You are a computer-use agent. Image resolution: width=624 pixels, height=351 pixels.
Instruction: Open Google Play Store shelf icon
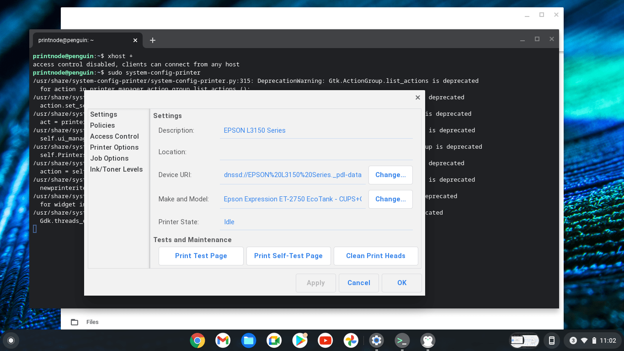tap(300, 340)
